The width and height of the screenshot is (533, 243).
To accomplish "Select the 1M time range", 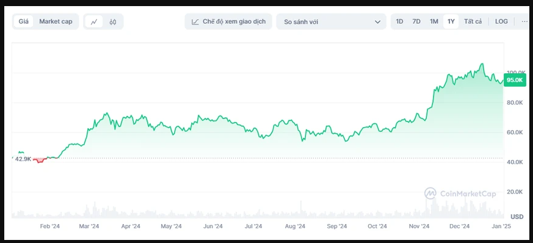I will point(433,22).
